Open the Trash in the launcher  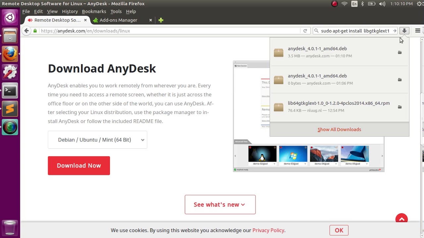(x=10, y=228)
